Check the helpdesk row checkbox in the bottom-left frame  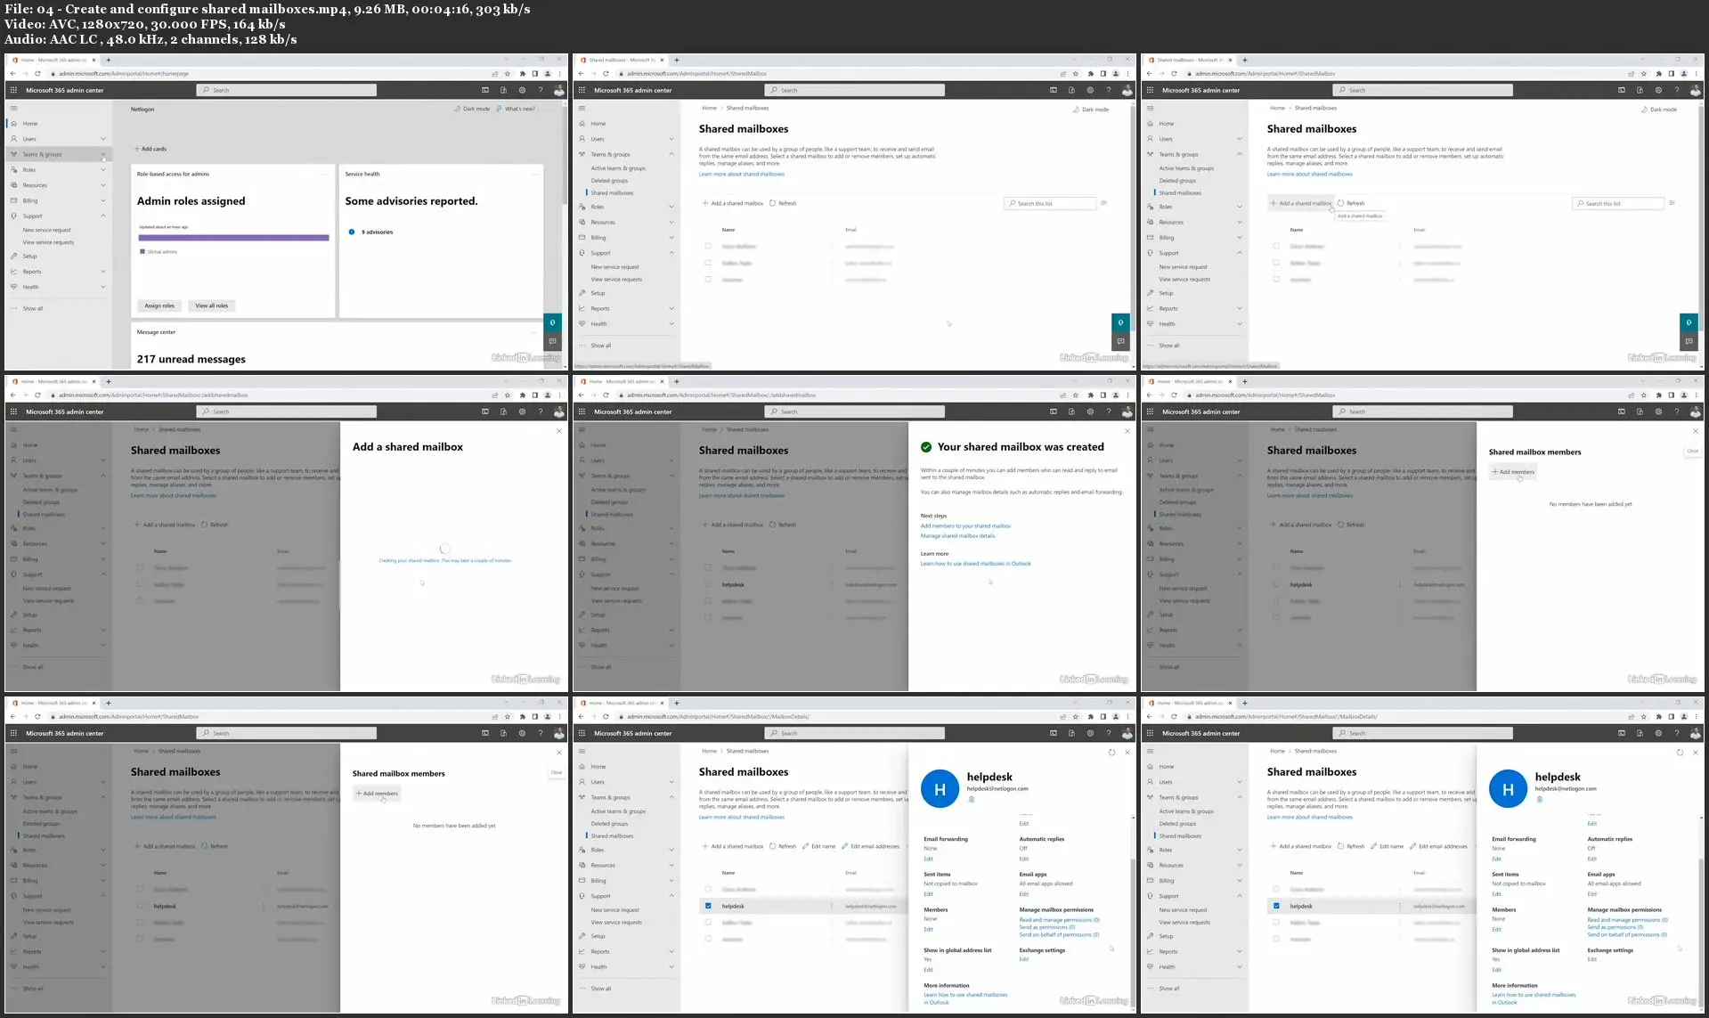click(140, 906)
